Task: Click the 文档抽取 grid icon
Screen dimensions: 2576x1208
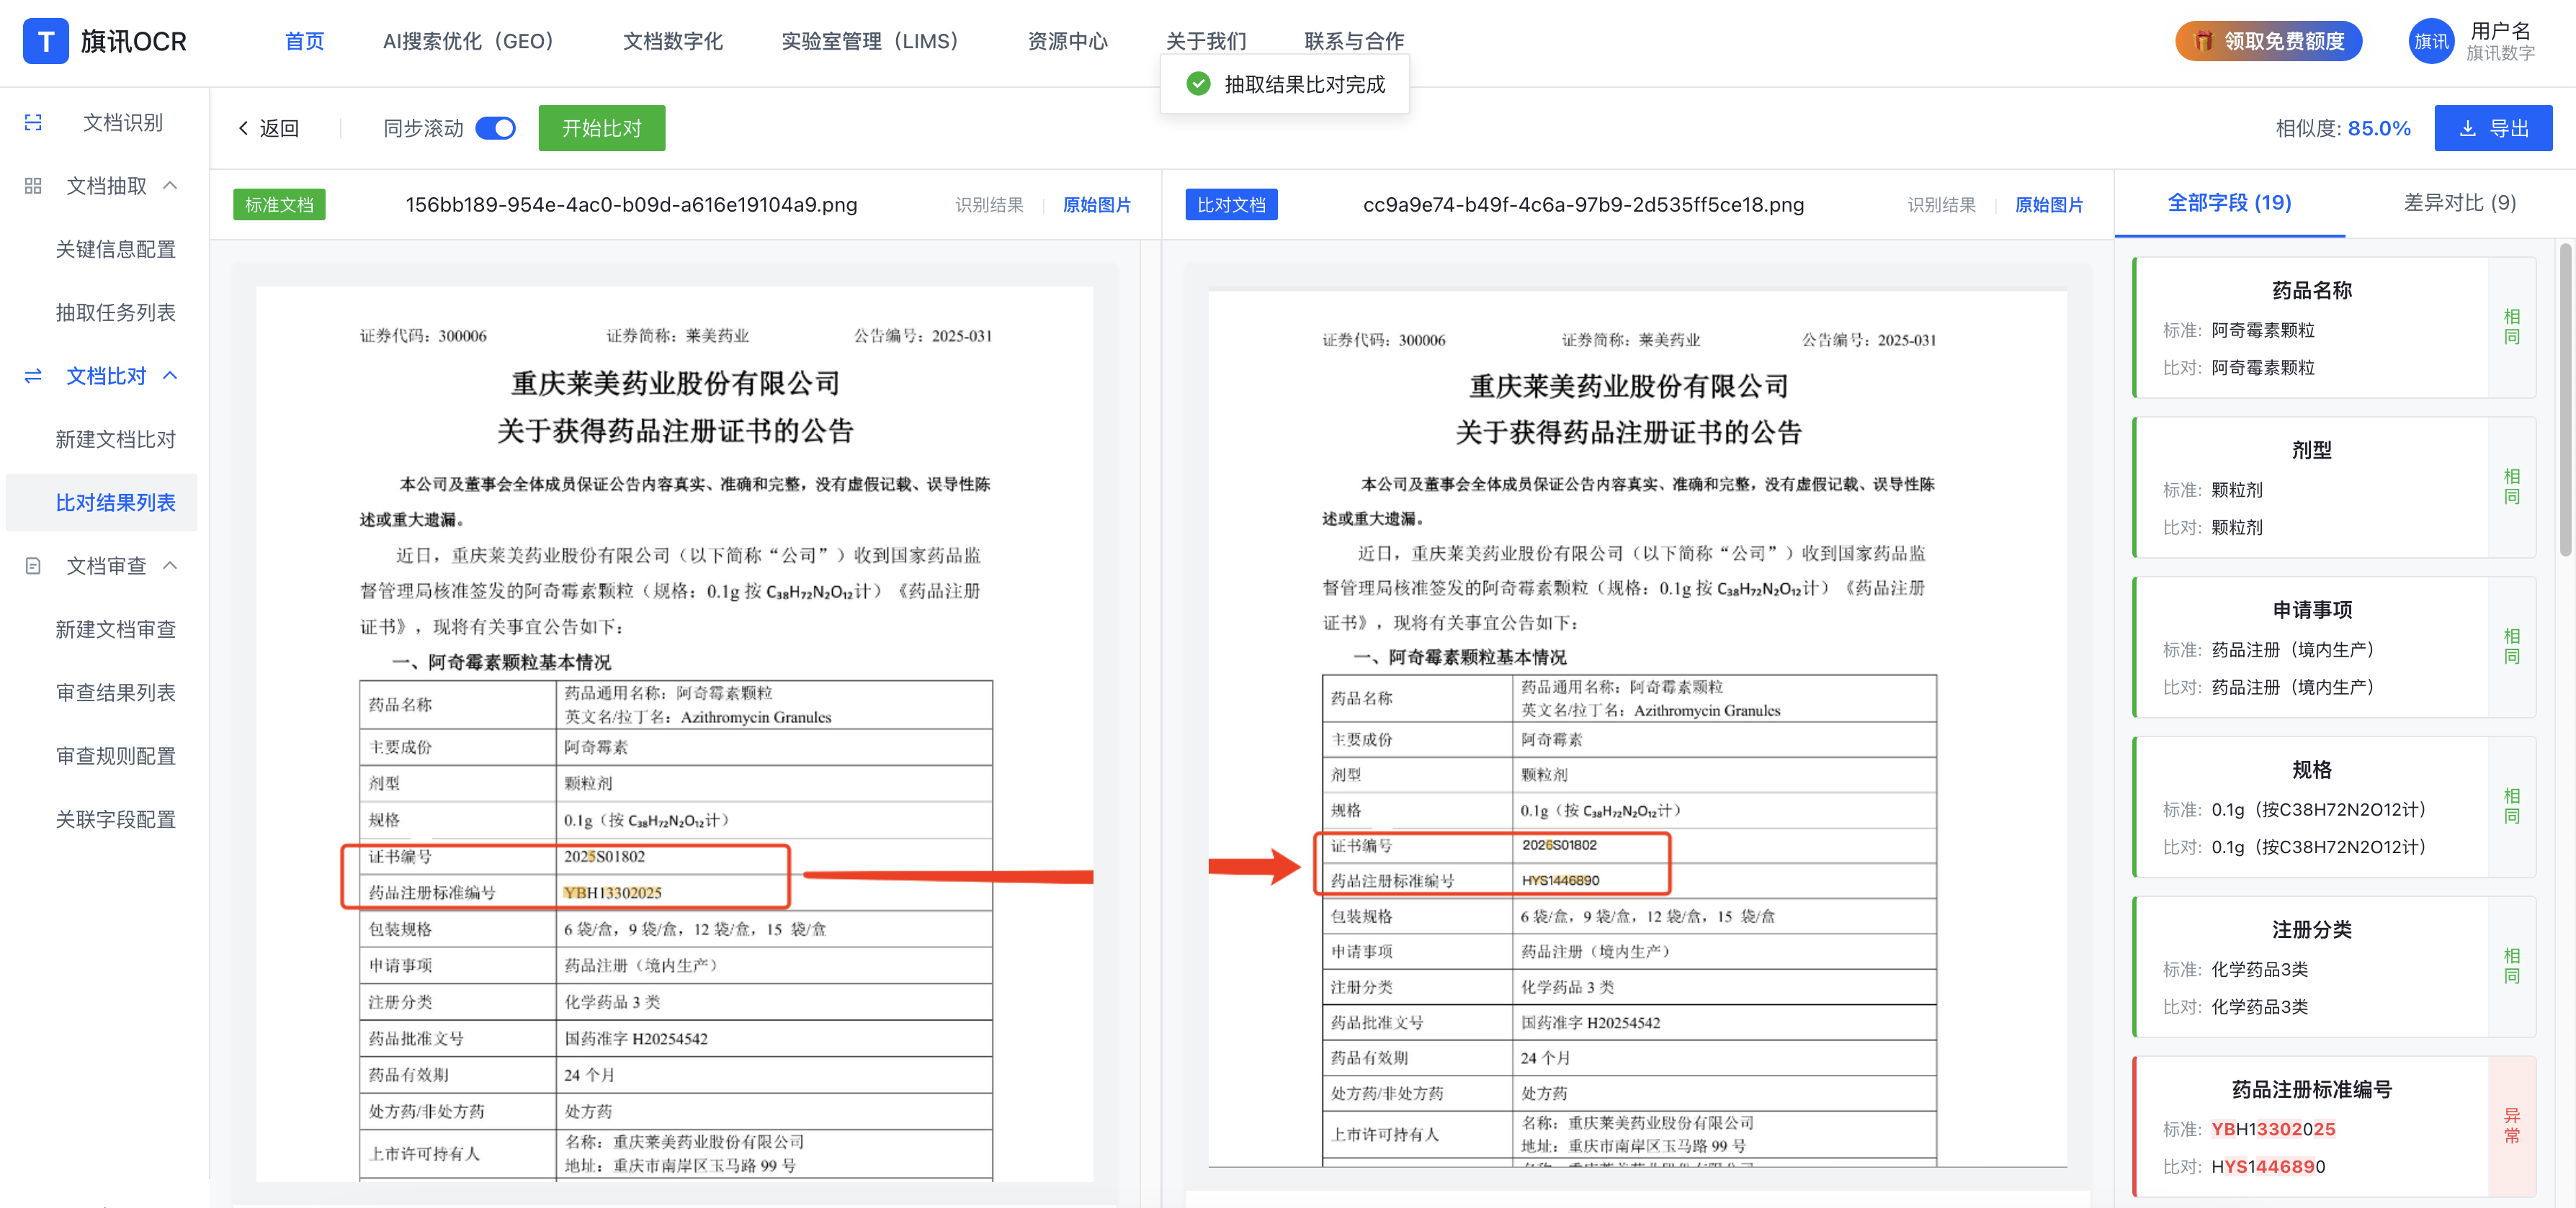Action: tap(33, 186)
